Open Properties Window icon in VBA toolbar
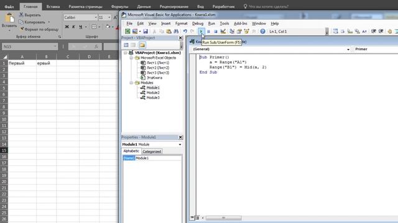398x223 pixels. [239, 32]
